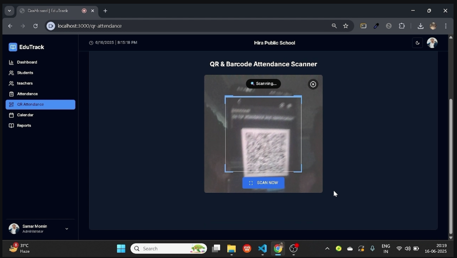Click the EduTrack logo icon
457x258 pixels.
tap(13, 47)
